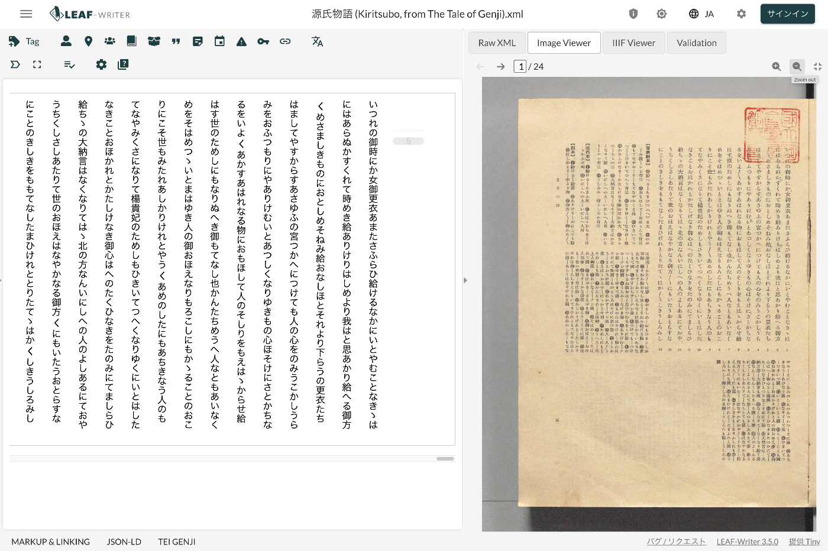Open MARKUP & LINKING mode selector
Viewport: 828px width, 551px height.
pyautogui.click(x=51, y=542)
